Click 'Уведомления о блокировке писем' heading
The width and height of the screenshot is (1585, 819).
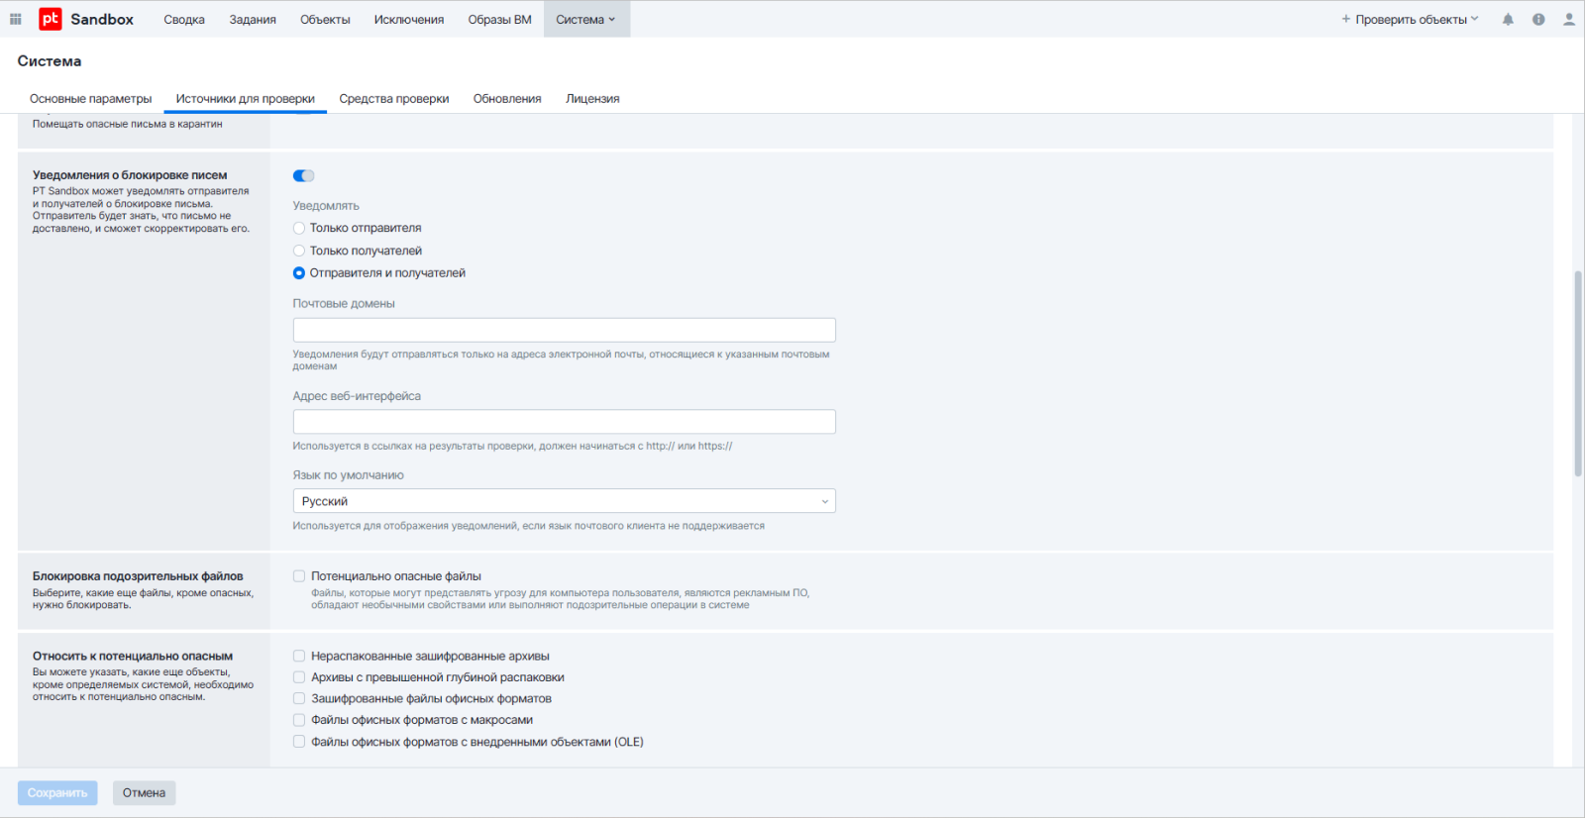tap(130, 175)
